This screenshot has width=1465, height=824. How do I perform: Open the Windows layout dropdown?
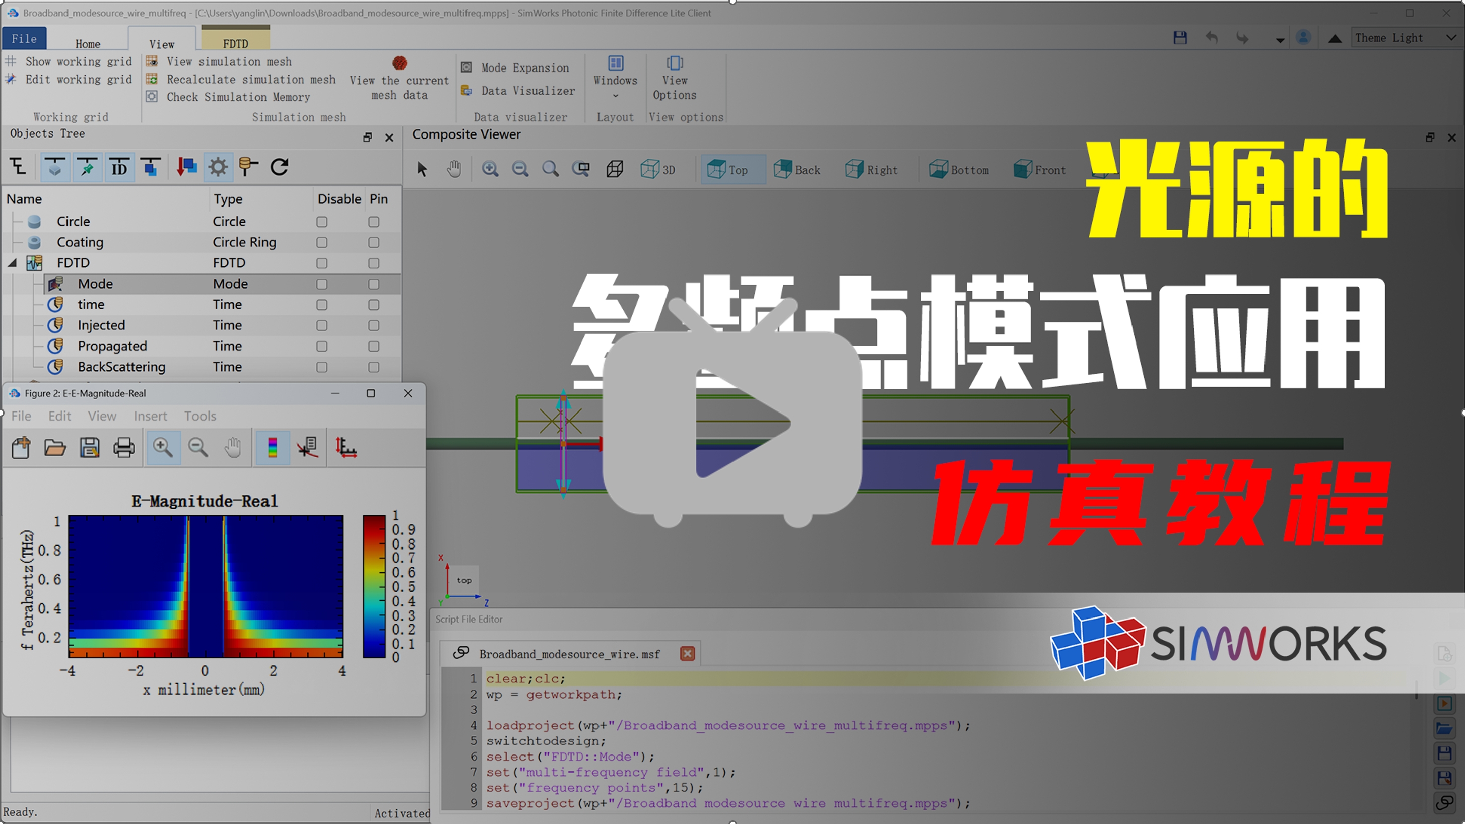click(x=615, y=78)
